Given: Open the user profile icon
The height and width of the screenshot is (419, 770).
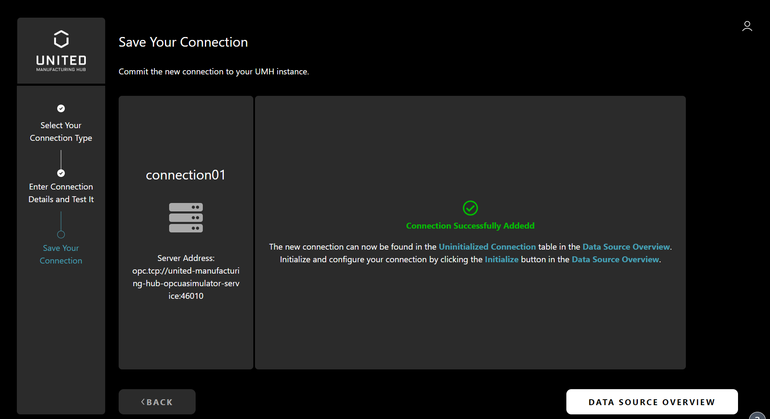Looking at the screenshot, I should click(747, 26).
